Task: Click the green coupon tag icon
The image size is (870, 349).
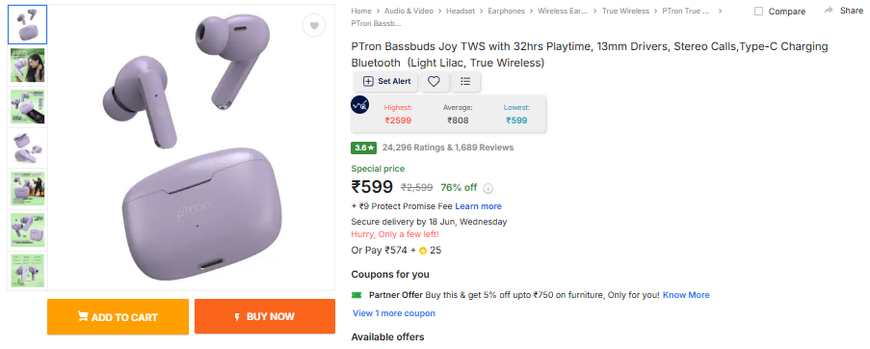Action: click(356, 295)
